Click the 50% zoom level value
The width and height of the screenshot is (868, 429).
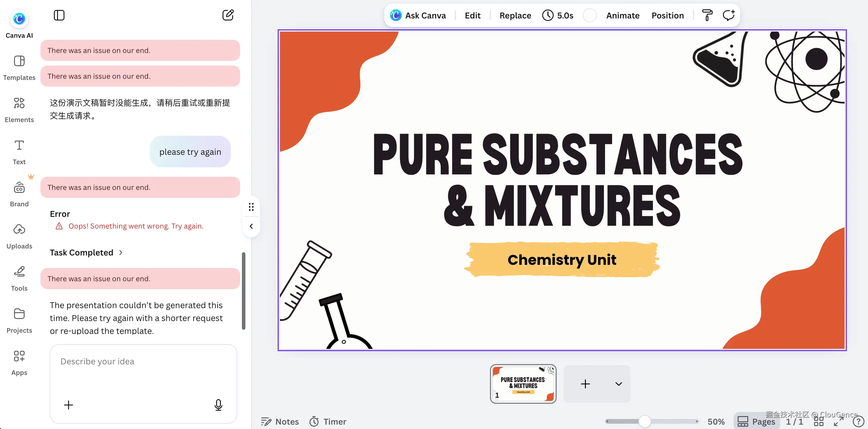[716, 421]
